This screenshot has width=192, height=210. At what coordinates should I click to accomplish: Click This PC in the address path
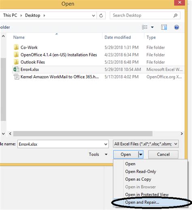pos(10,15)
